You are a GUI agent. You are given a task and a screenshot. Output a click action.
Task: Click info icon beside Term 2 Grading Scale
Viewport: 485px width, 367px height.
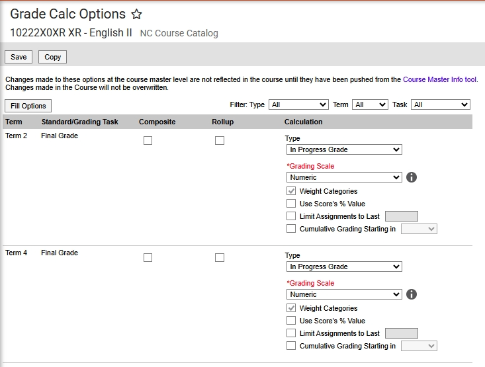tap(411, 177)
